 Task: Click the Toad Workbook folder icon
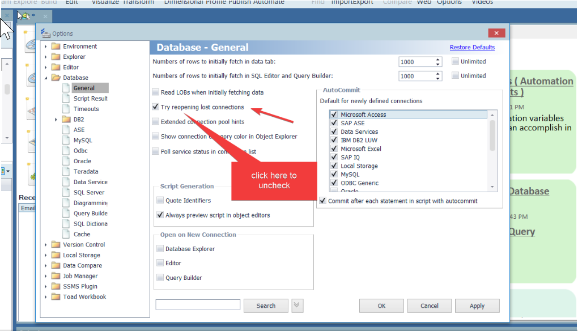point(56,297)
